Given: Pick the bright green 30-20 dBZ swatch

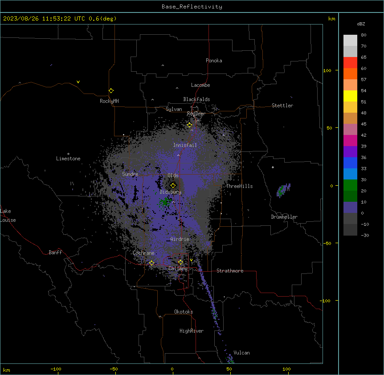Looking at the screenshot, I should (x=350, y=185).
